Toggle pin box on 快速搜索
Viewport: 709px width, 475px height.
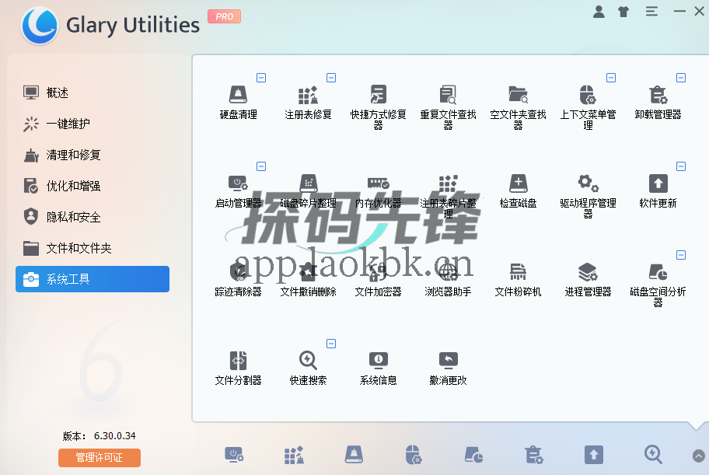click(x=331, y=344)
